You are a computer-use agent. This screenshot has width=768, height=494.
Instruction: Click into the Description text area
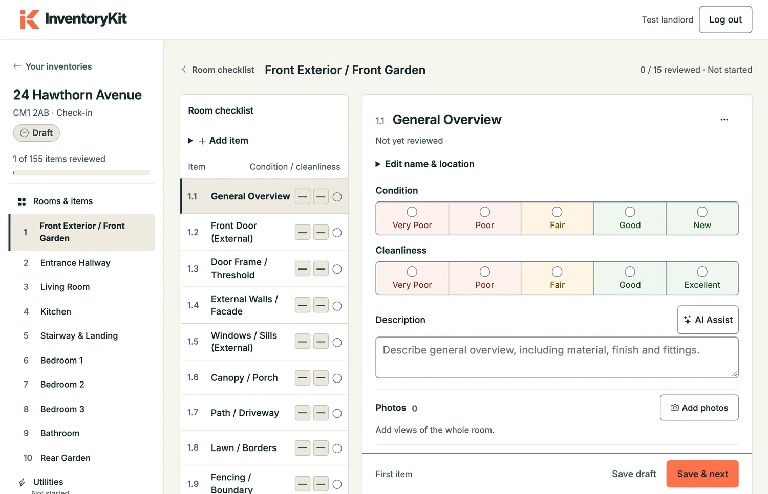tap(557, 357)
